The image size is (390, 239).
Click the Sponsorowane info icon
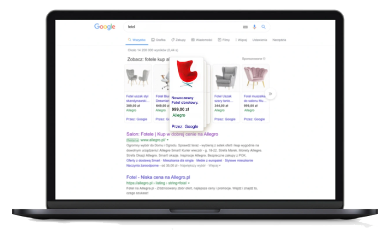264,59
